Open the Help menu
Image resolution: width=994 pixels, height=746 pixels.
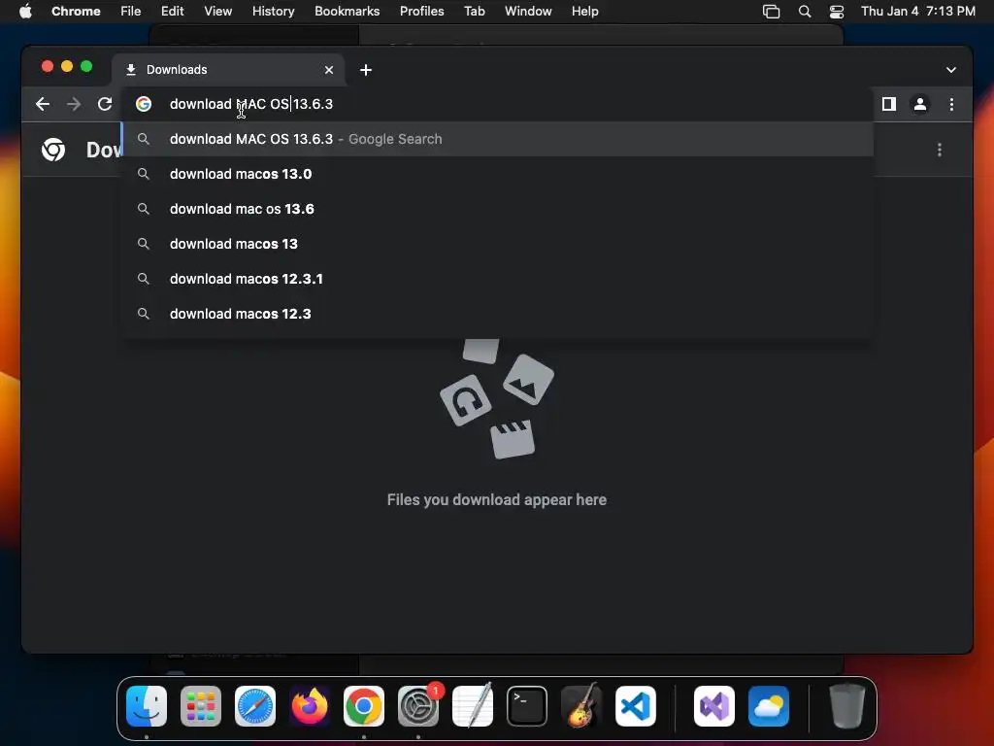pos(584,11)
